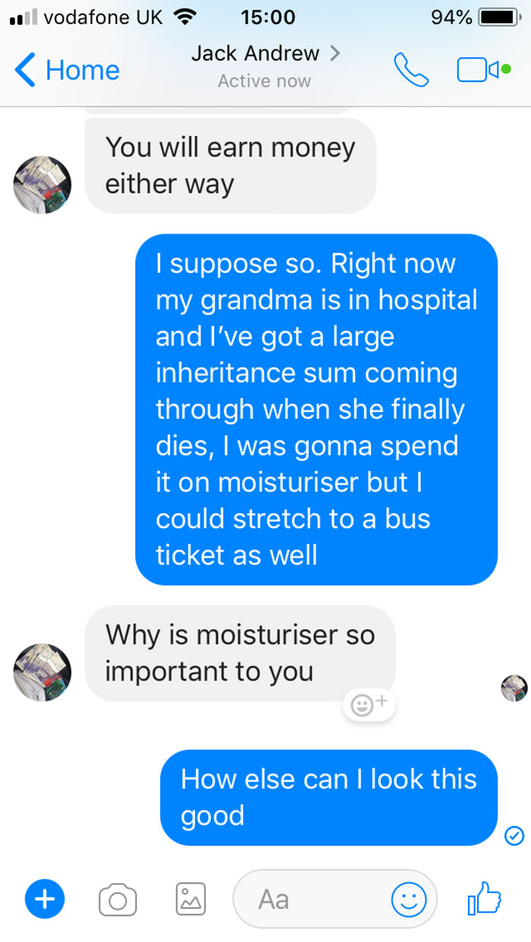Start a voice call with Jack Andrew

(x=410, y=70)
